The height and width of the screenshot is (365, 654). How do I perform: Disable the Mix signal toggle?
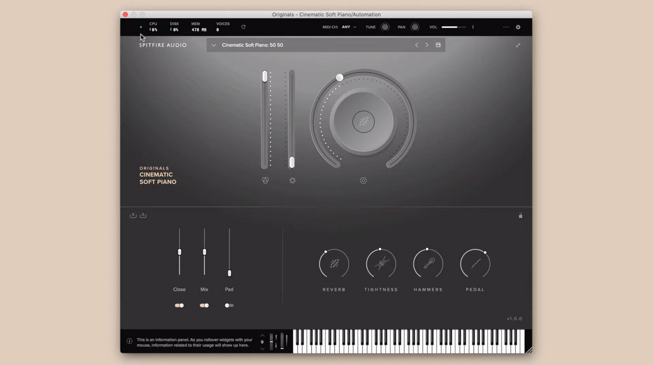pyautogui.click(x=204, y=306)
